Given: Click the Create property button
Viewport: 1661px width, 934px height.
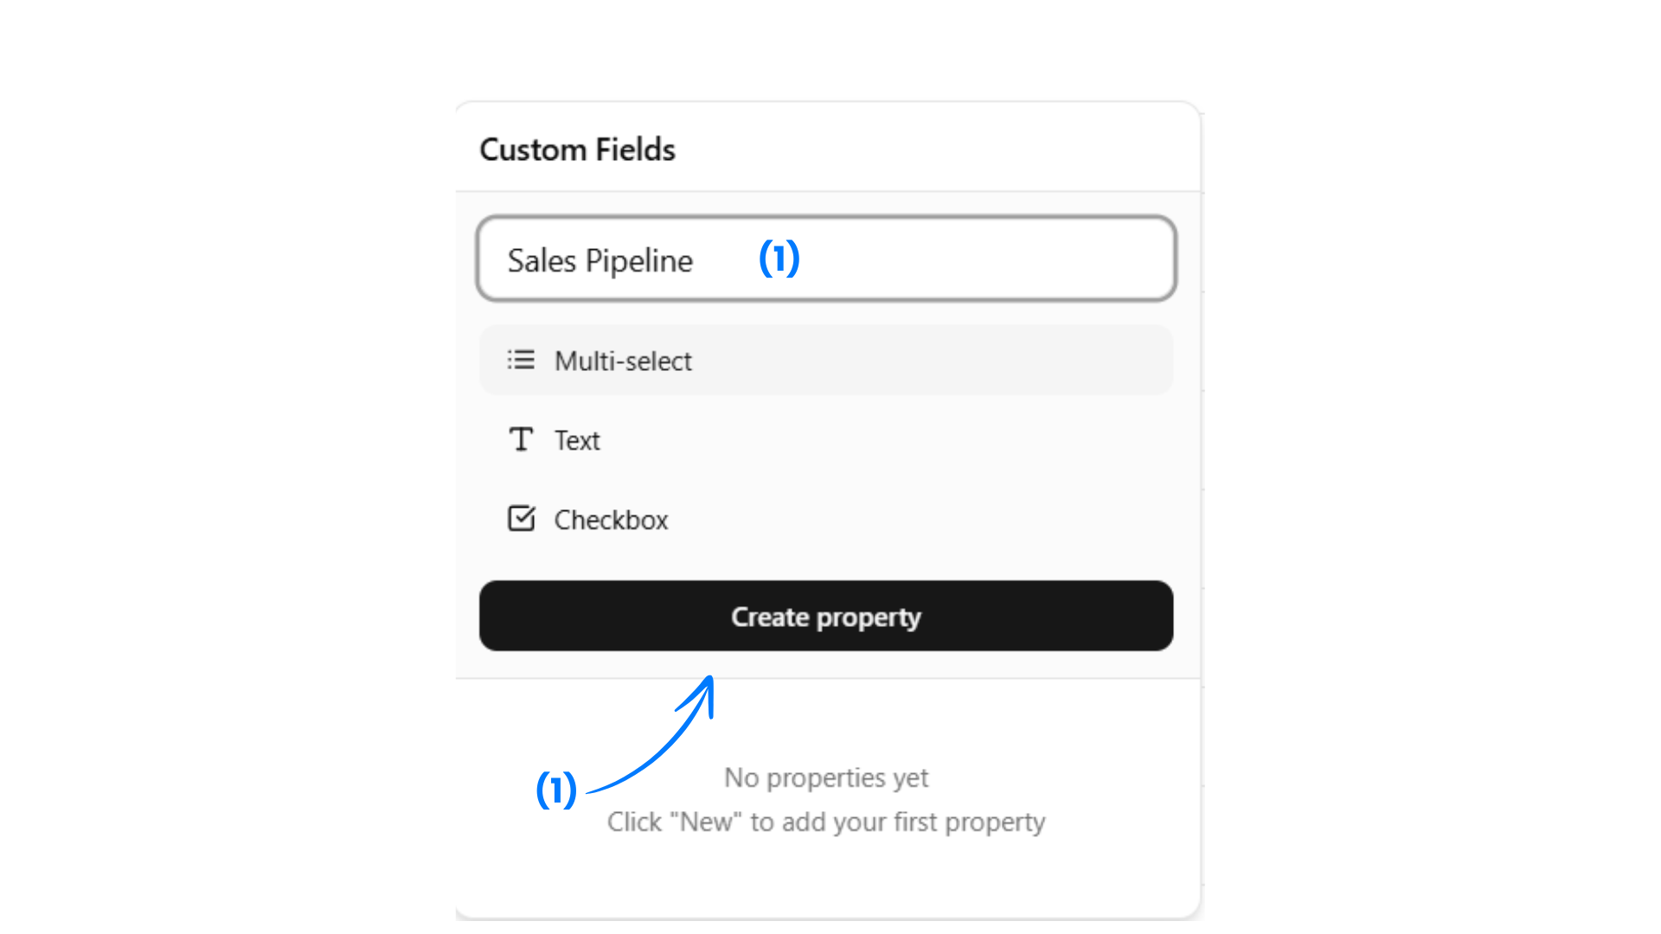Looking at the screenshot, I should click(826, 617).
